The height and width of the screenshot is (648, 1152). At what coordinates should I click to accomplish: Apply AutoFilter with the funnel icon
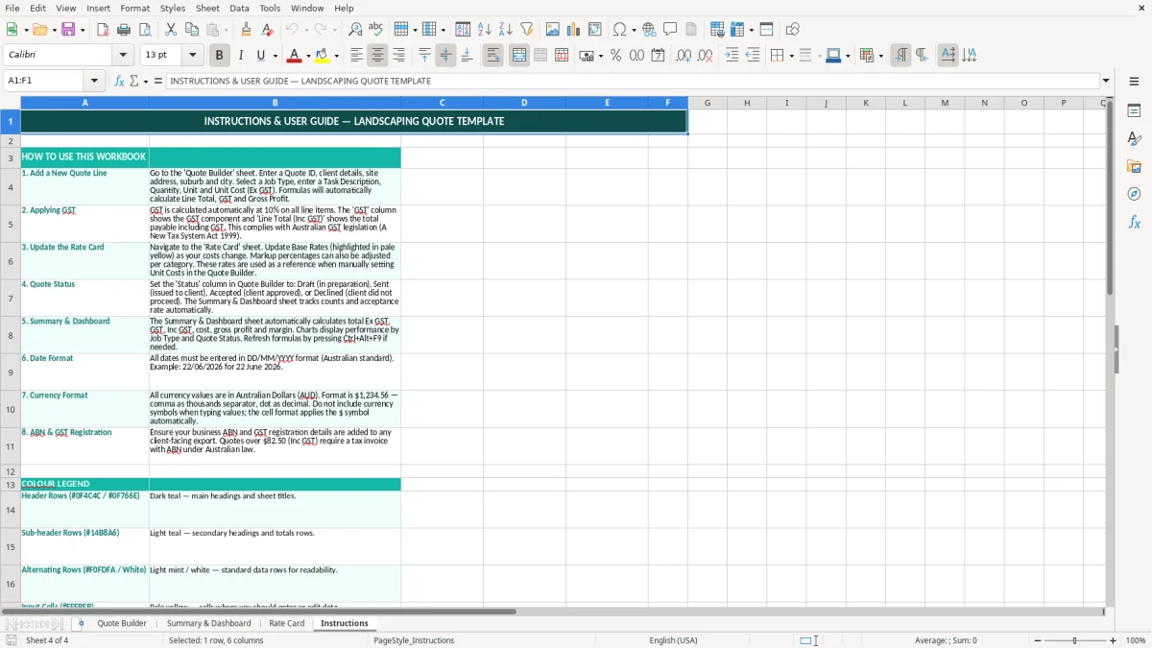[526, 30]
